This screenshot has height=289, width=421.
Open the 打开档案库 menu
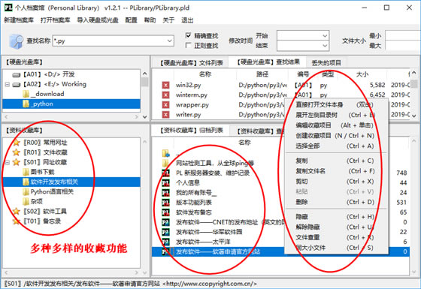tap(56, 20)
